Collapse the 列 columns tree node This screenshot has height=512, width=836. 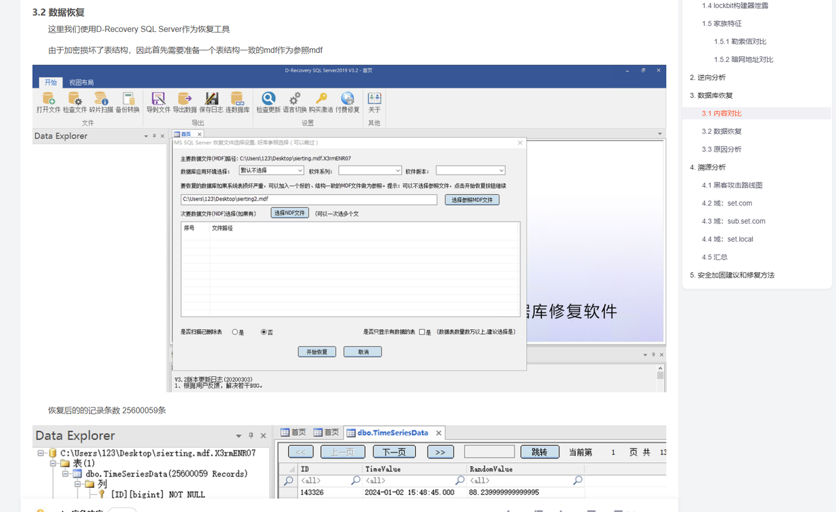pos(78,484)
